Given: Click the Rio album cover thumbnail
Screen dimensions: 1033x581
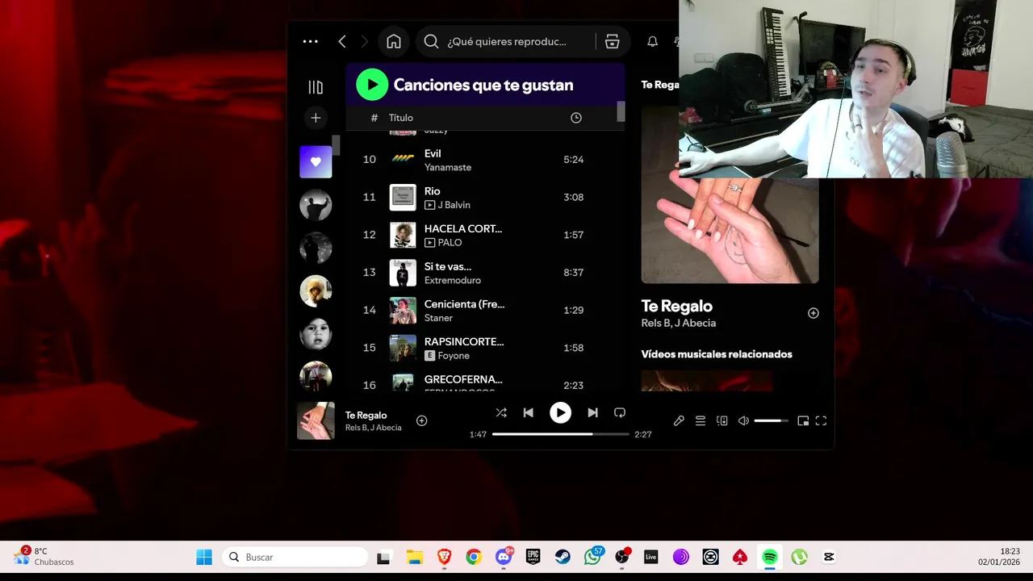Looking at the screenshot, I should coord(403,197).
